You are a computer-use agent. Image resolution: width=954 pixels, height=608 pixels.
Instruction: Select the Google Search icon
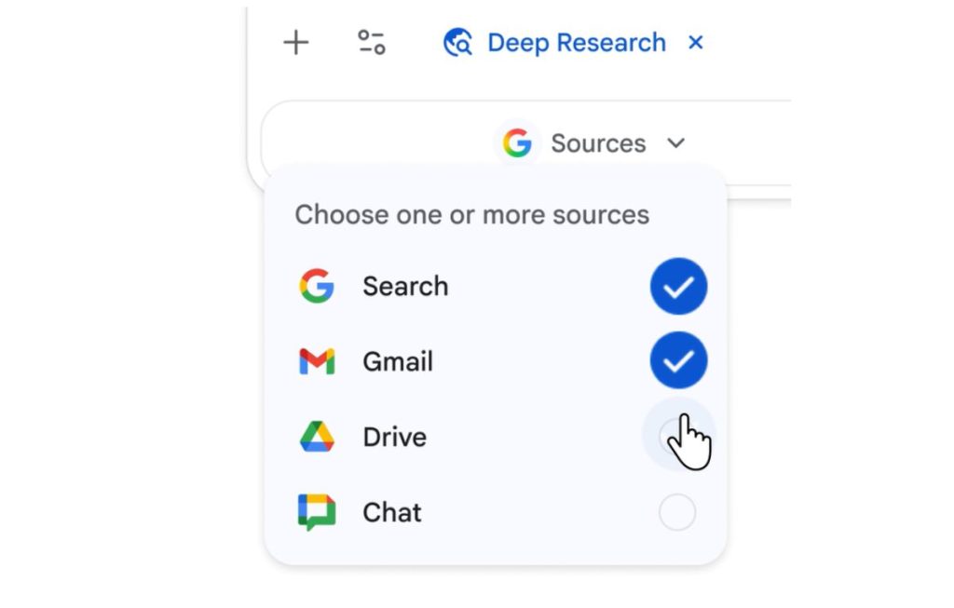tap(317, 286)
